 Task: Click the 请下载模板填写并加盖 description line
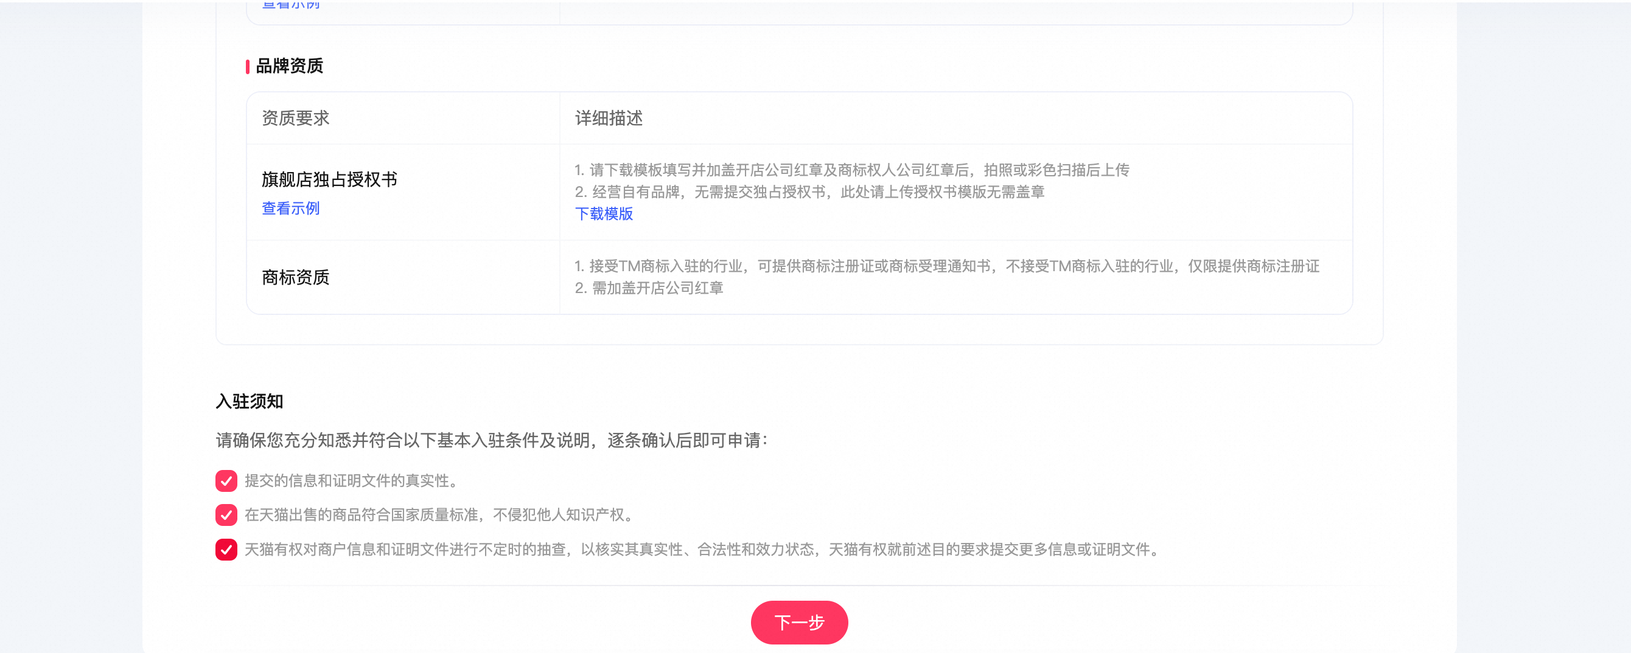(851, 170)
